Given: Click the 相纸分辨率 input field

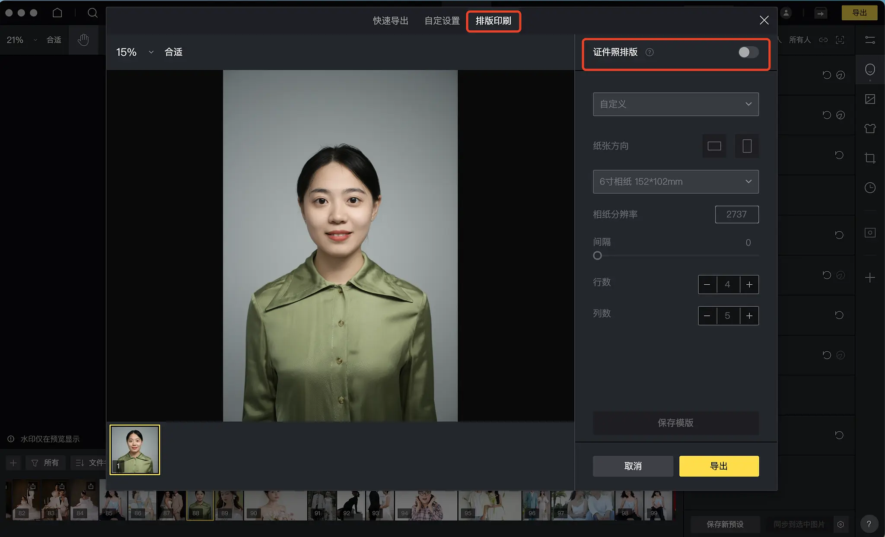Looking at the screenshot, I should [737, 214].
